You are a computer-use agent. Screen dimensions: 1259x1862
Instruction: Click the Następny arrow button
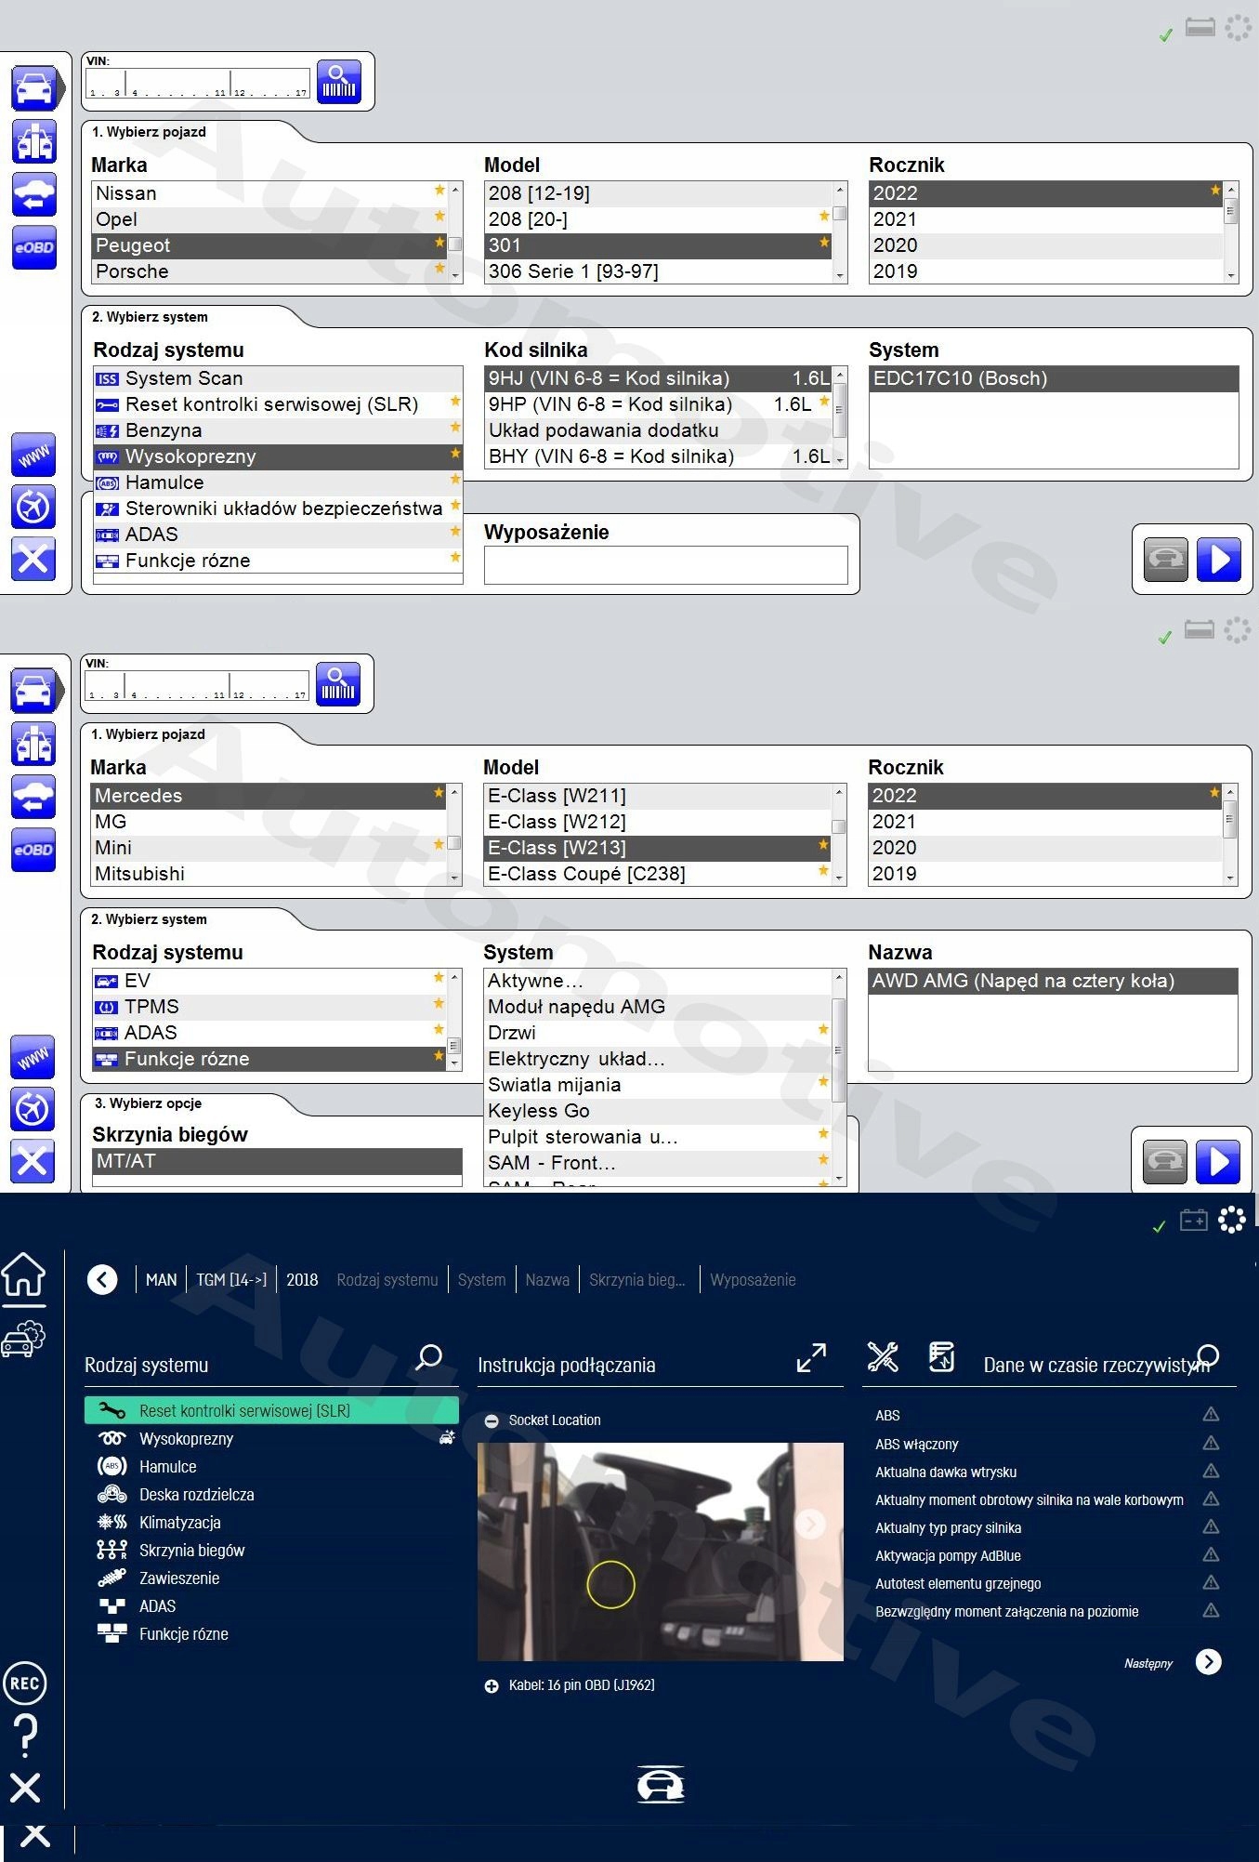pos(1208,1662)
